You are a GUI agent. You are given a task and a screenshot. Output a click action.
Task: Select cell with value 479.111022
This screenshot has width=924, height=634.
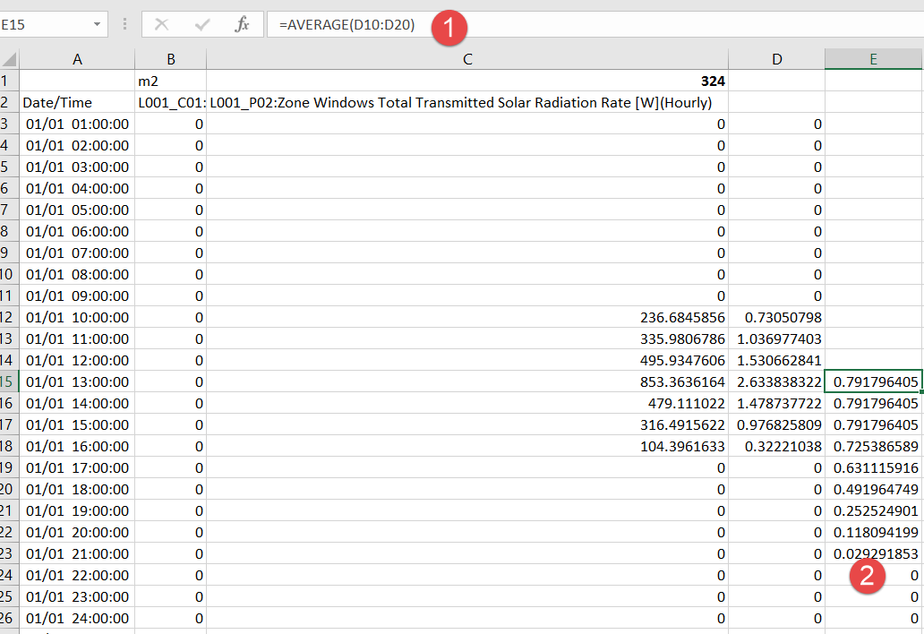coord(467,403)
